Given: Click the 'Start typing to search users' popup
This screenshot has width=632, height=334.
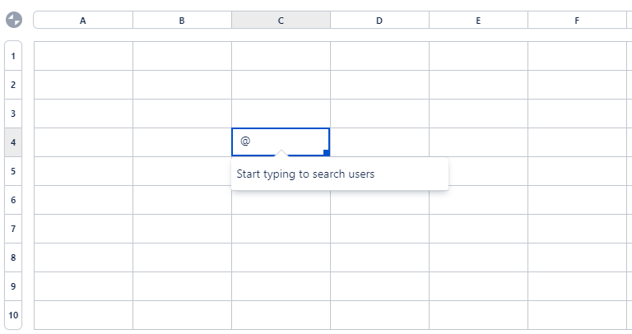Looking at the screenshot, I should pyautogui.click(x=339, y=174).
